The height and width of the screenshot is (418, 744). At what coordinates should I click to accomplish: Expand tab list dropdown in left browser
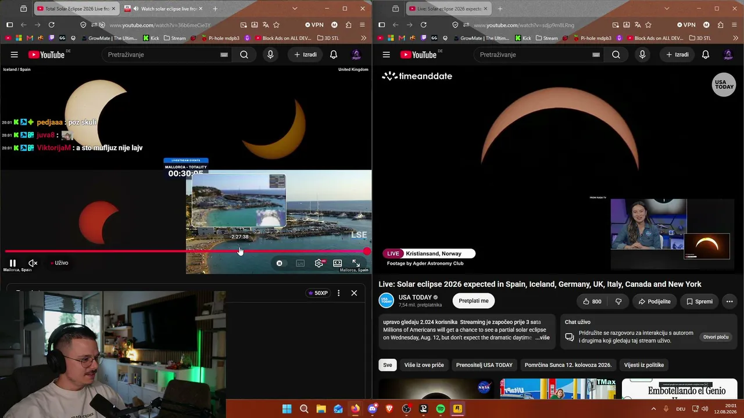(x=295, y=9)
